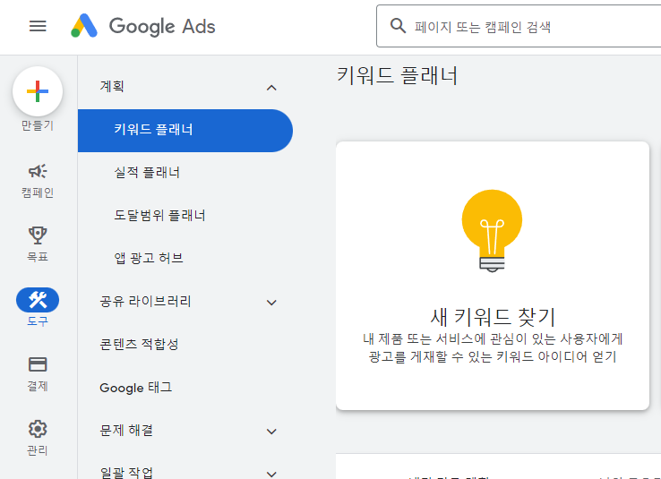
Task: Click the 키워드 플래너 page title
Action: point(397,76)
